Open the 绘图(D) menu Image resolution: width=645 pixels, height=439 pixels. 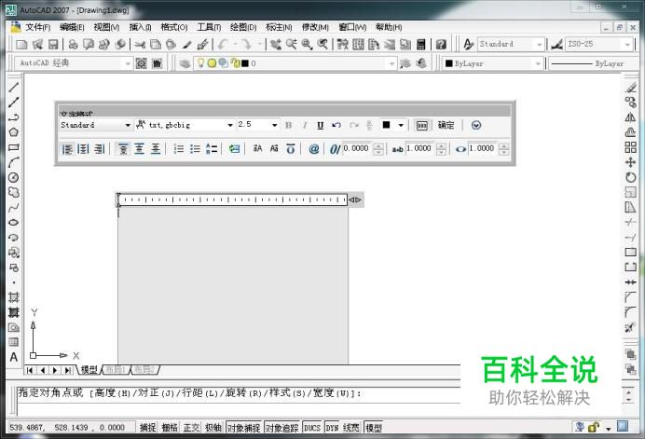[x=243, y=27]
